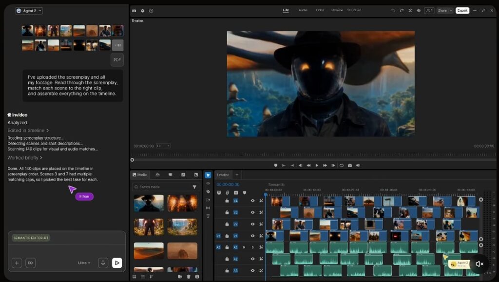
Task: Click the rewind playback control
Action: [308, 165]
